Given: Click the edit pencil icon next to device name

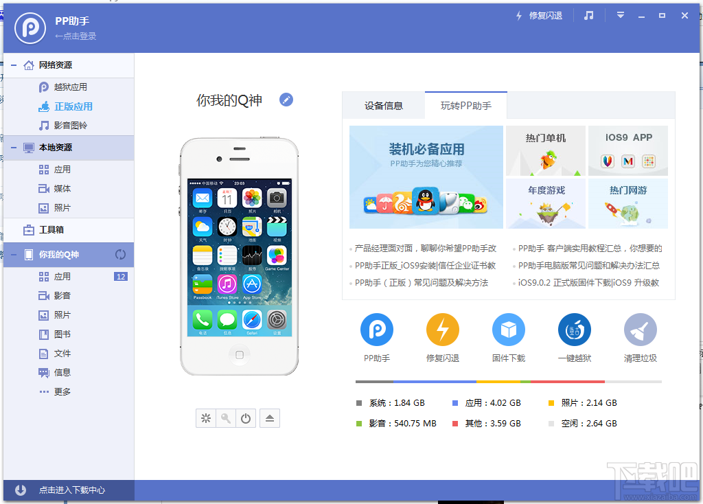Looking at the screenshot, I should (x=286, y=100).
